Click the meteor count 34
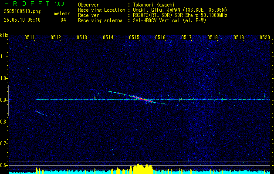The width and height of the screenshot is (274, 174). pos(63,20)
